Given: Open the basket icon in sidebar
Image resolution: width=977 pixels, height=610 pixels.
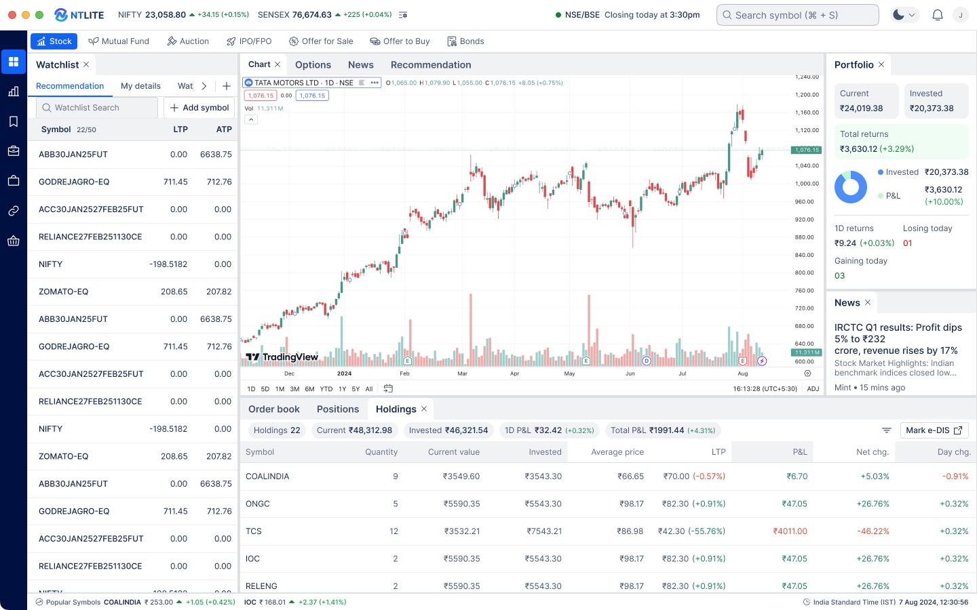Looking at the screenshot, I should (14, 241).
